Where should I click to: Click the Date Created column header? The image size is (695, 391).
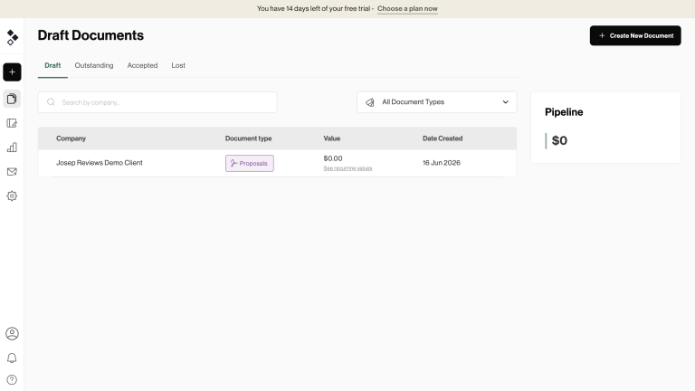click(443, 138)
